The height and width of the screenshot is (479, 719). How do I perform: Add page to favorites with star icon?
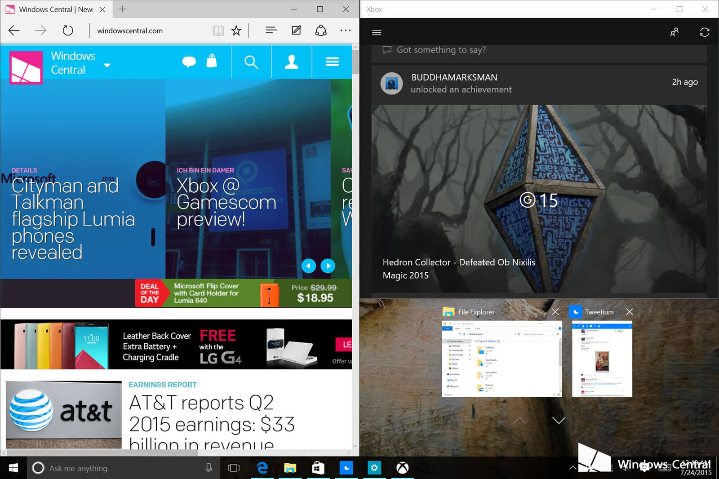pyautogui.click(x=236, y=31)
